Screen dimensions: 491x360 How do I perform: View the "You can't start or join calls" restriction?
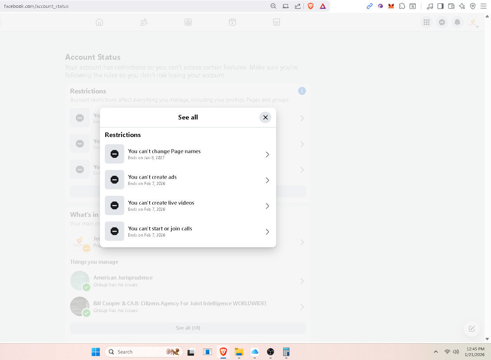pyautogui.click(x=188, y=232)
